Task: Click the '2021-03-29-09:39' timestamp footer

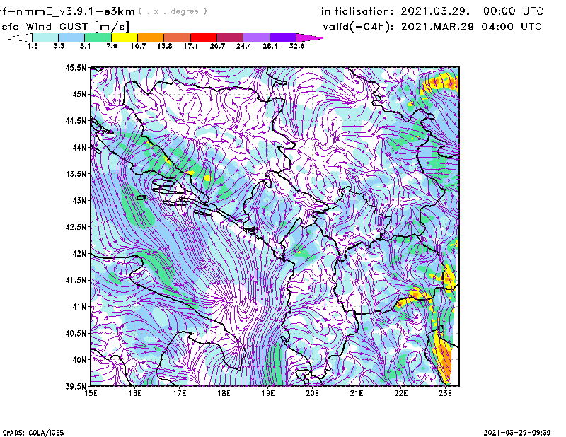Action: (517, 433)
